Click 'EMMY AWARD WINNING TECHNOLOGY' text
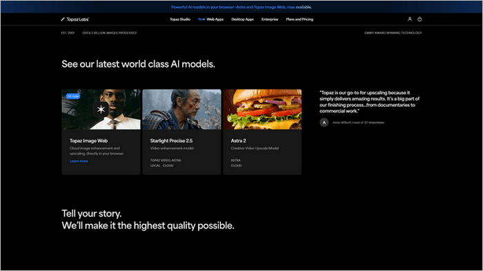The height and width of the screenshot is (271, 483). (393, 33)
